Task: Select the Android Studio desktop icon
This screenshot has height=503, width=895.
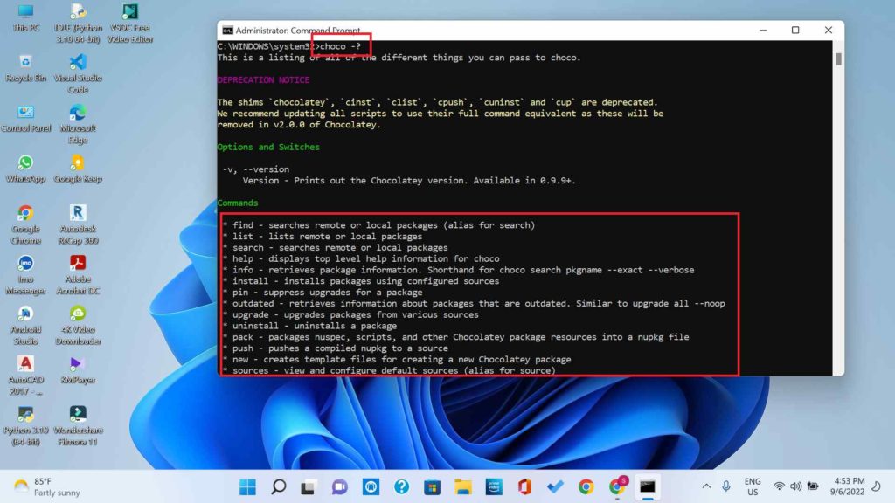Action: [25, 325]
